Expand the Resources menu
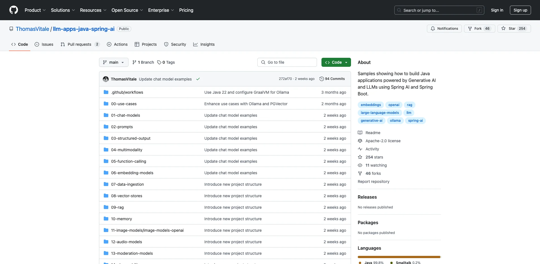 (x=93, y=10)
